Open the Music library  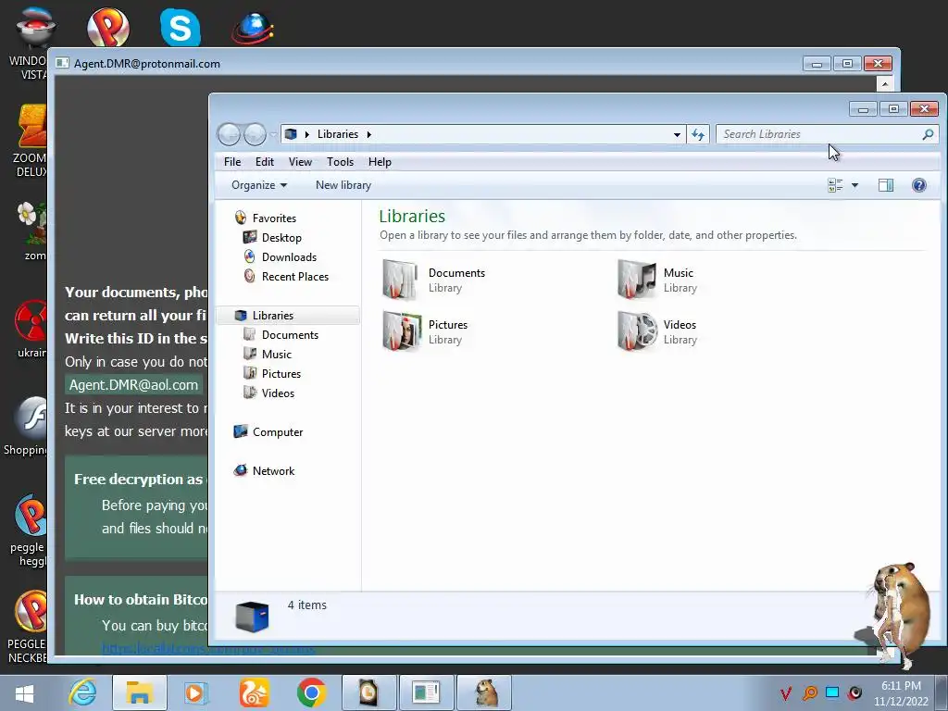point(658,280)
